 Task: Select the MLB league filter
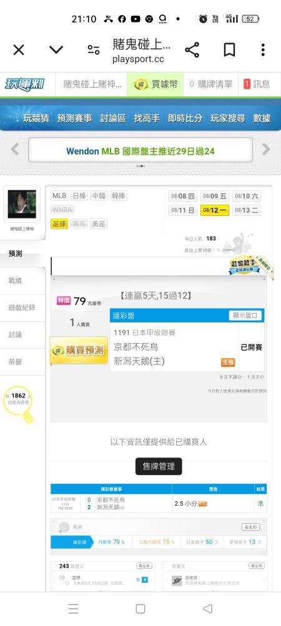pyautogui.click(x=59, y=196)
